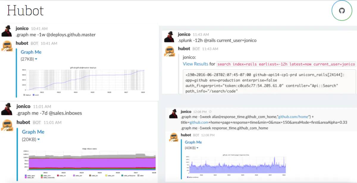Click the purple sales_eur legend swatch
This screenshot has height=183, width=357.
click(x=74, y=176)
